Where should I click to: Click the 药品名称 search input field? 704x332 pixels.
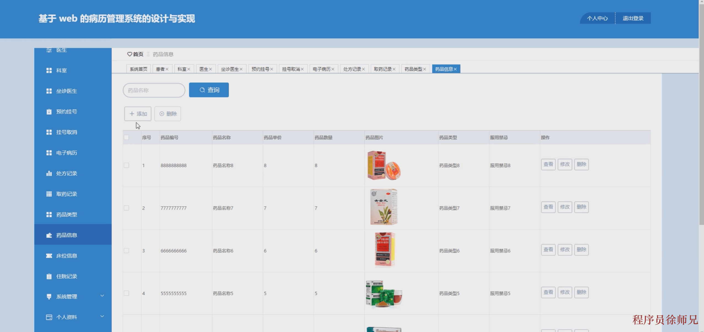(x=154, y=90)
